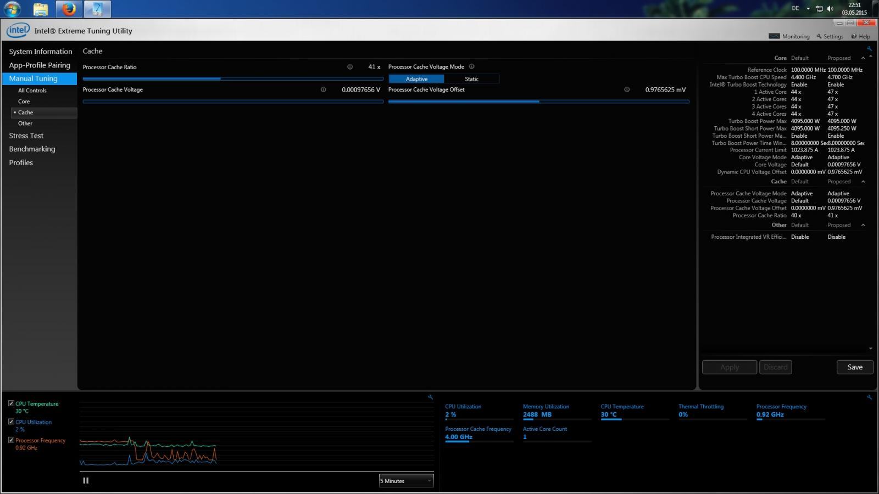The width and height of the screenshot is (879, 494).
Task: Click the volume speaker tray icon
Action: [x=830, y=9]
